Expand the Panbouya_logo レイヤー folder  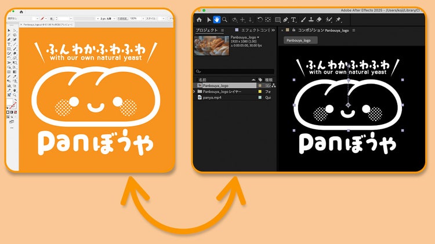coord(194,92)
